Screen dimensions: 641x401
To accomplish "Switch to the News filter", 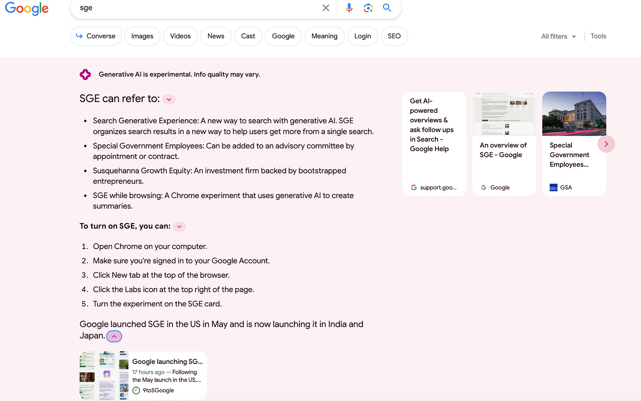I will tap(216, 36).
